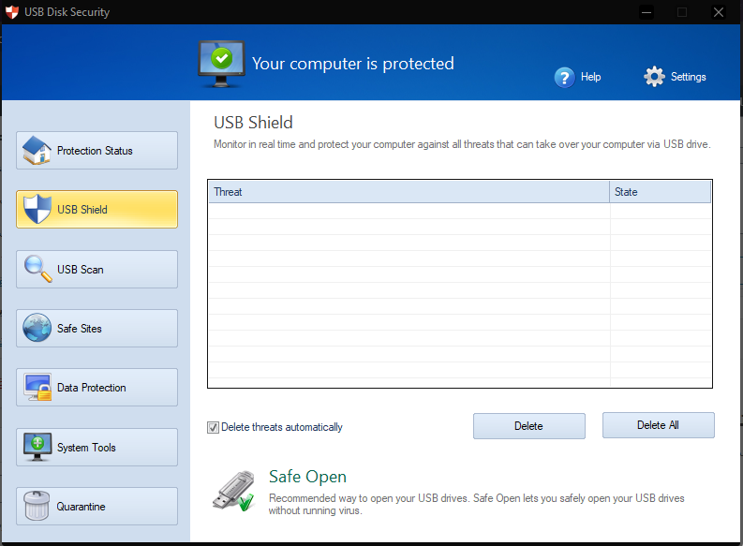Viewport: 743px width, 546px height.
Task: Click the USB Scan magnifying glass icon
Action: pos(37,269)
